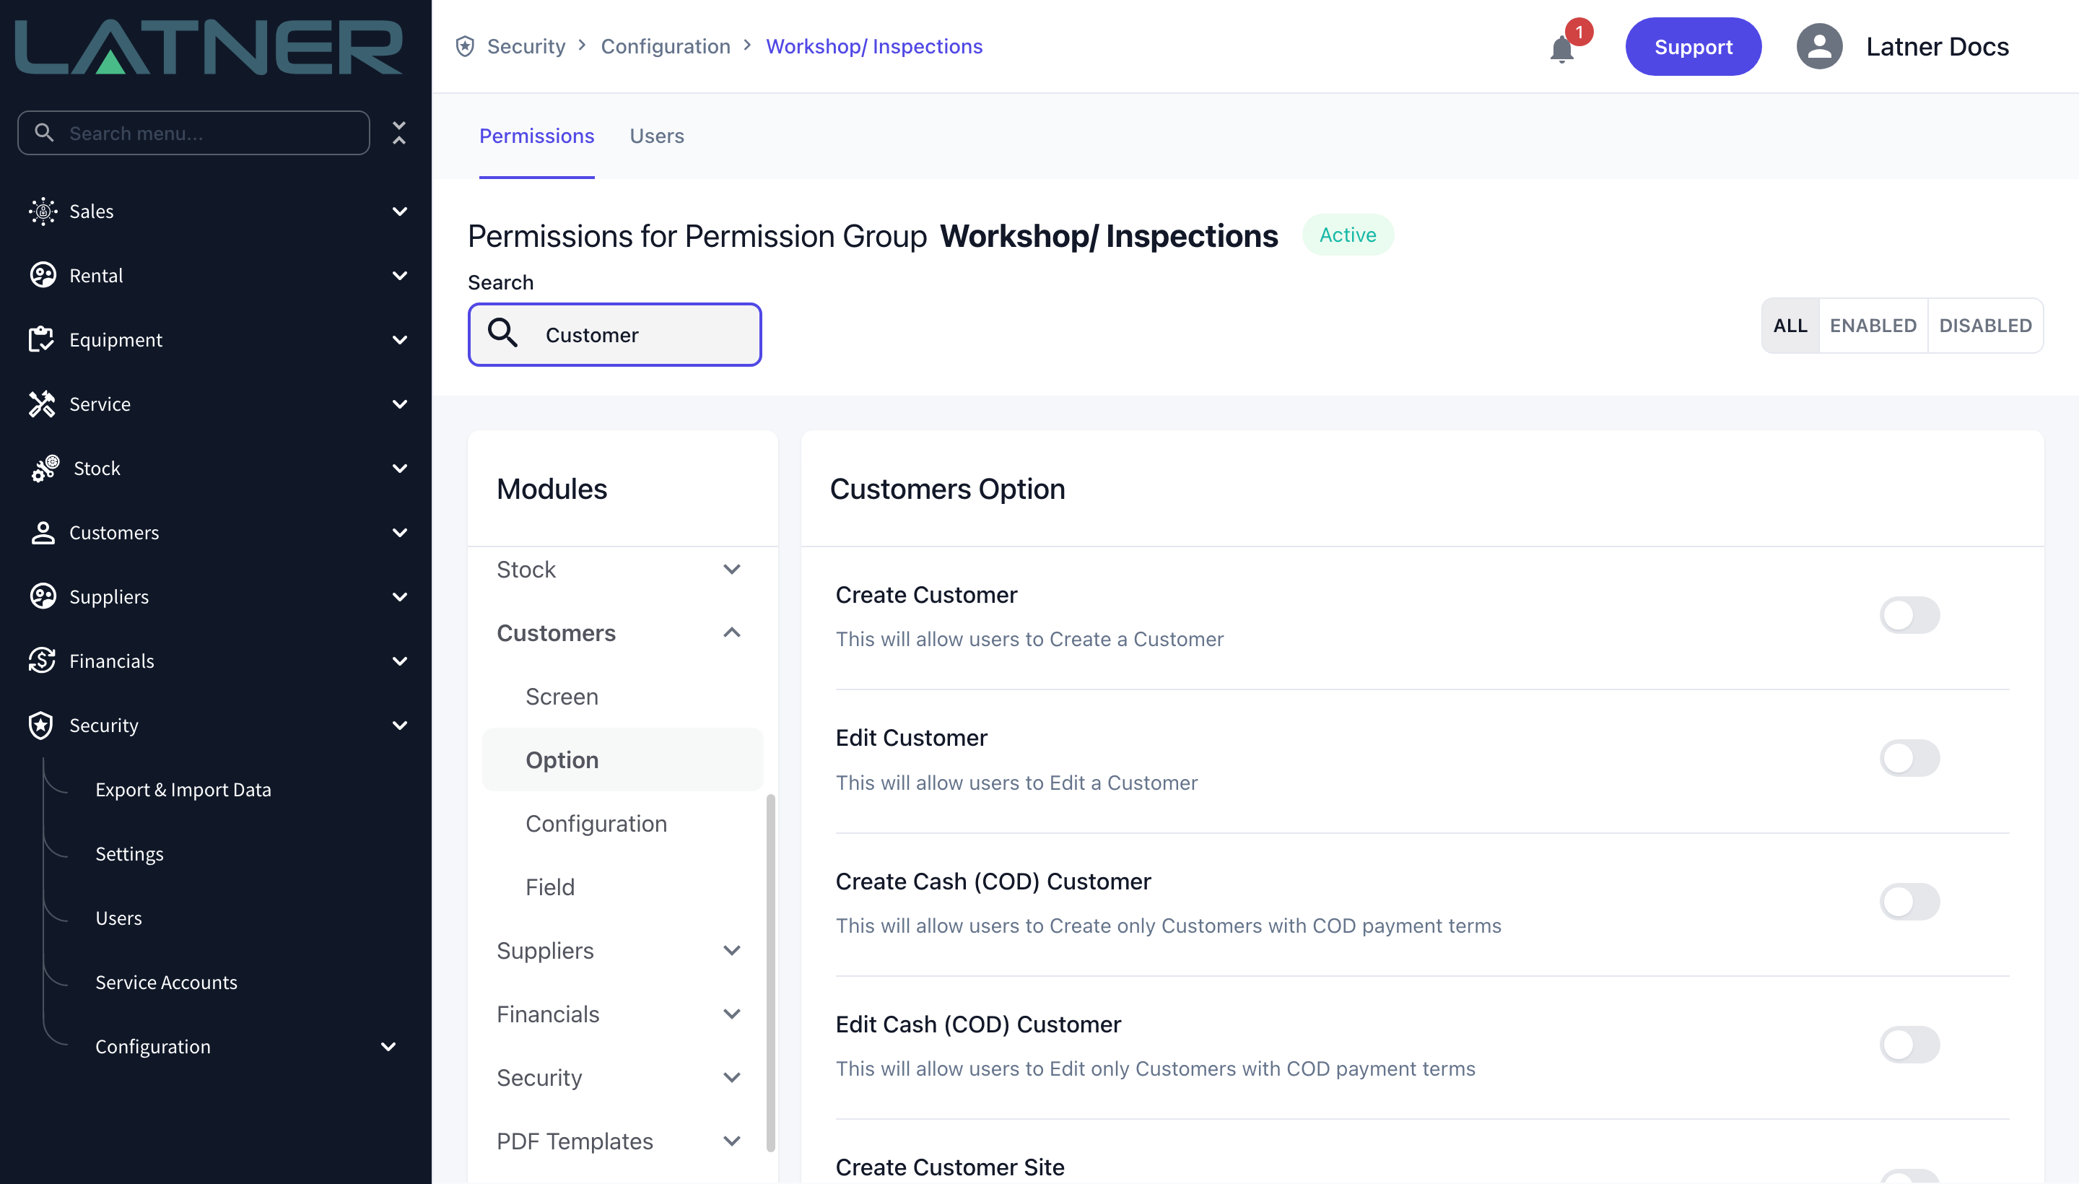This screenshot has width=2079, height=1184.
Task: Expand the Security module in Modules panel
Action: coord(732,1077)
